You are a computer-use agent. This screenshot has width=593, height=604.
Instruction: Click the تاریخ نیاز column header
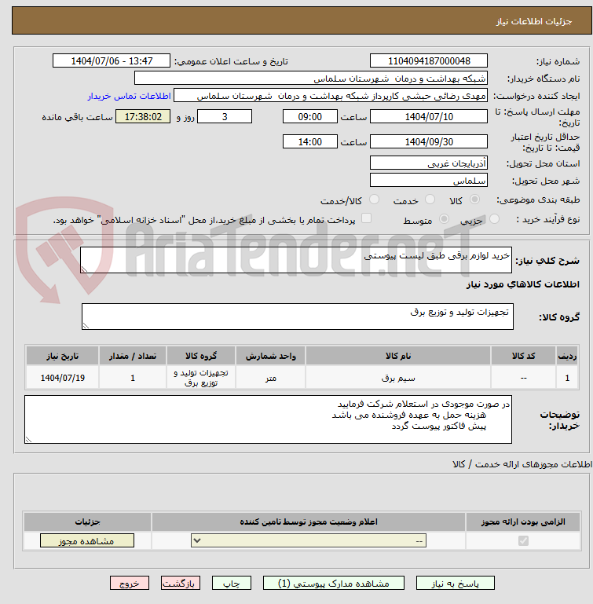coord(62,356)
